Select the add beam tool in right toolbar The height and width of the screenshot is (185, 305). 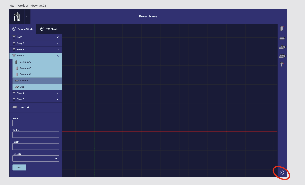(x=282, y=38)
